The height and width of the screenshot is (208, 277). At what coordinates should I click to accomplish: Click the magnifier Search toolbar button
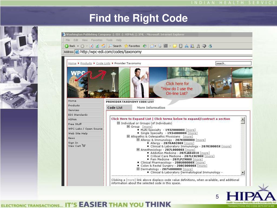pos(115,46)
